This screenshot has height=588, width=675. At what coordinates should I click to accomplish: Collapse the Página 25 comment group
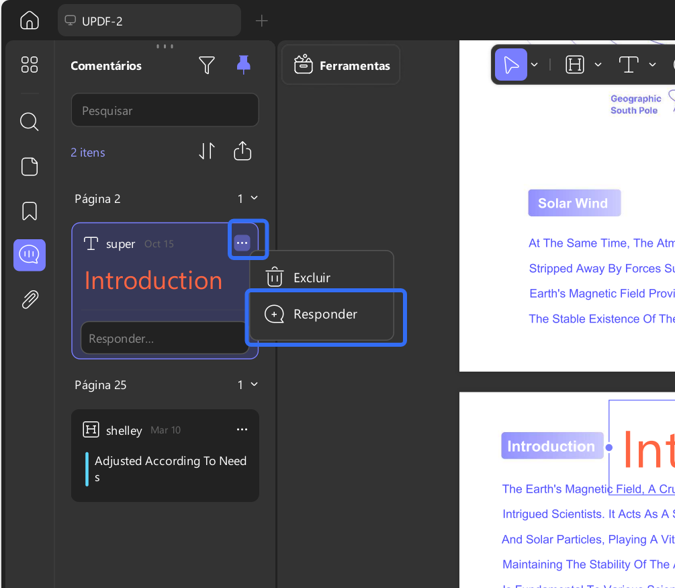[254, 384]
